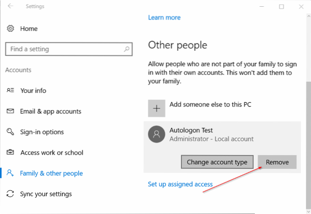Open the Your info page
The height and width of the screenshot is (214, 311).
point(33,91)
